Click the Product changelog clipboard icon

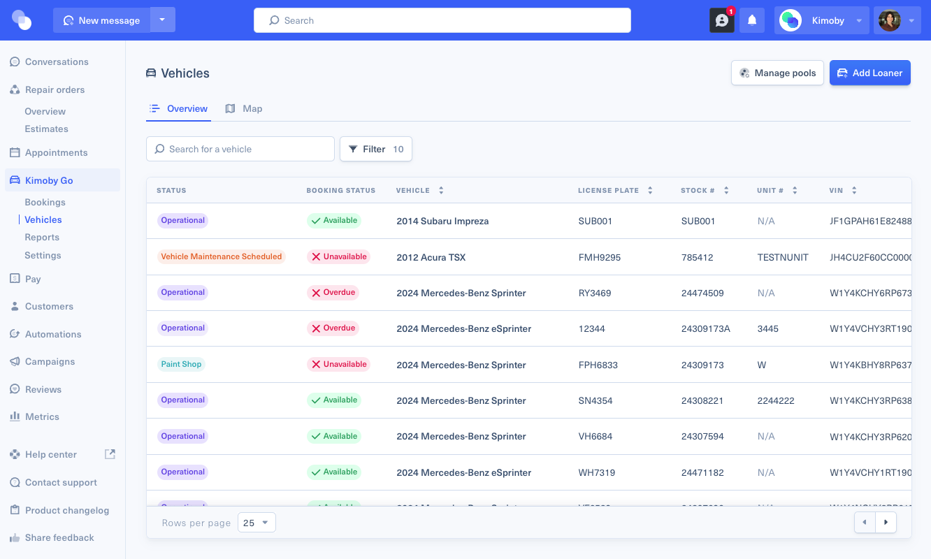15,510
